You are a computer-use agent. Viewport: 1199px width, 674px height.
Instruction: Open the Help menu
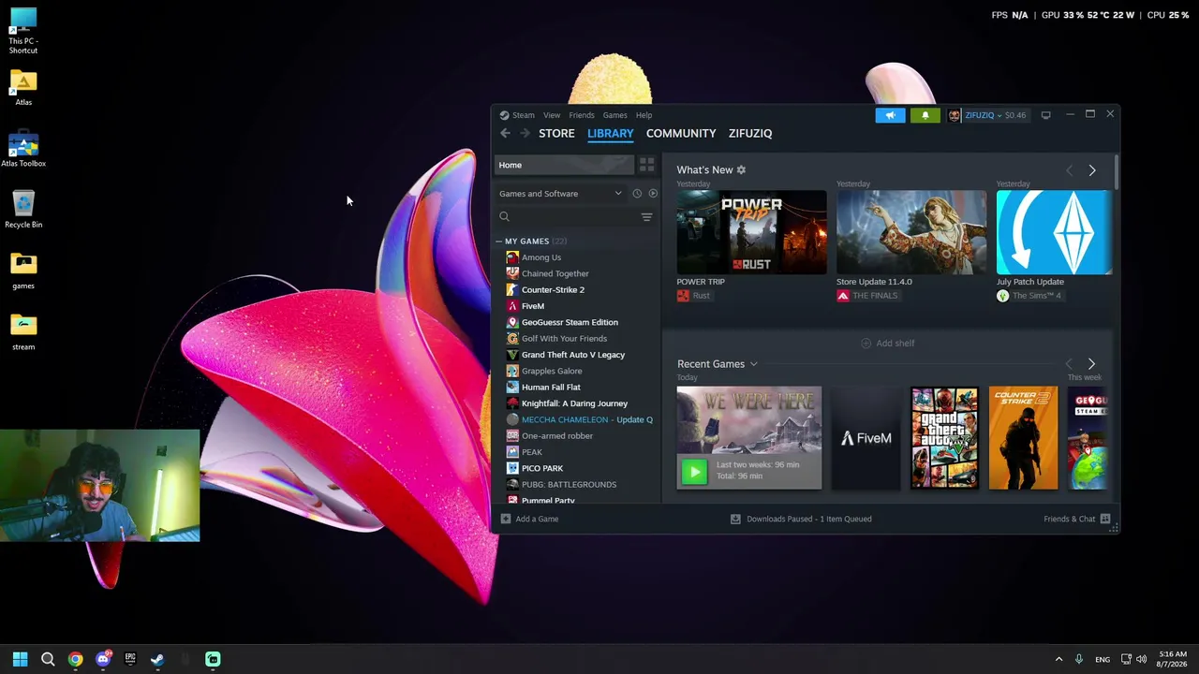click(x=644, y=115)
